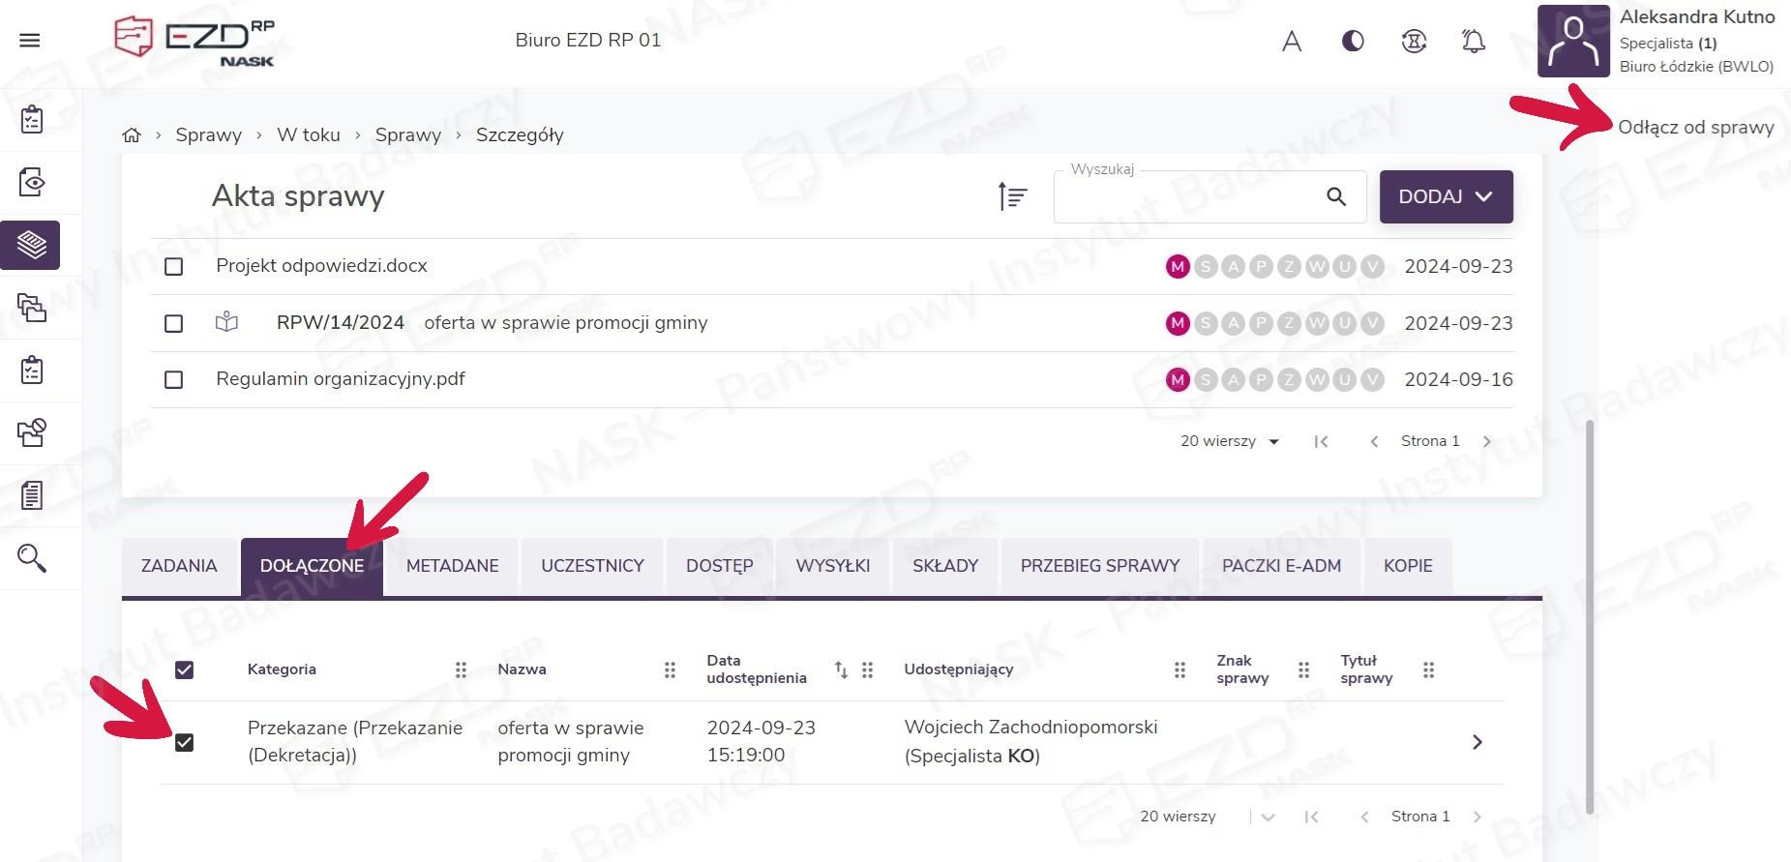Check the Projekt odpowiedzi.docx checkbox

174,267
